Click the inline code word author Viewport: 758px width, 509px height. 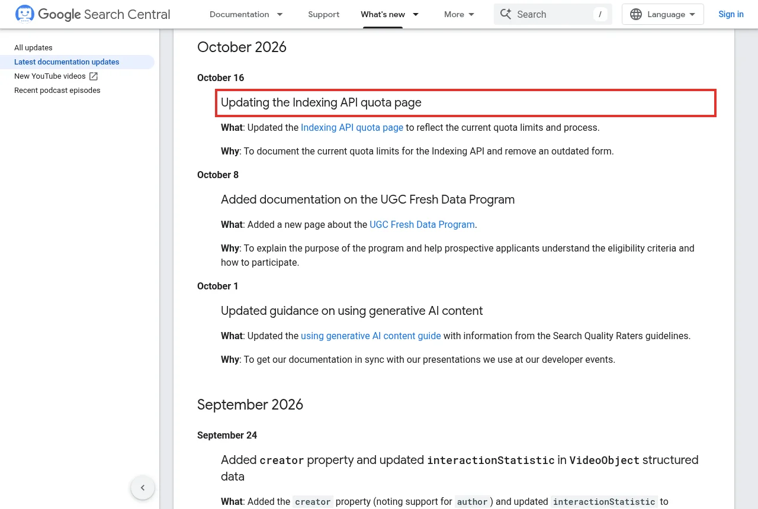(x=472, y=502)
